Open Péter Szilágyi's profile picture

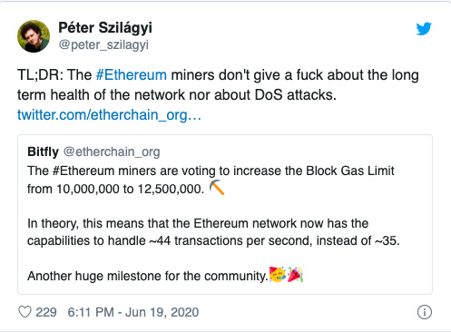tap(34, 36)
